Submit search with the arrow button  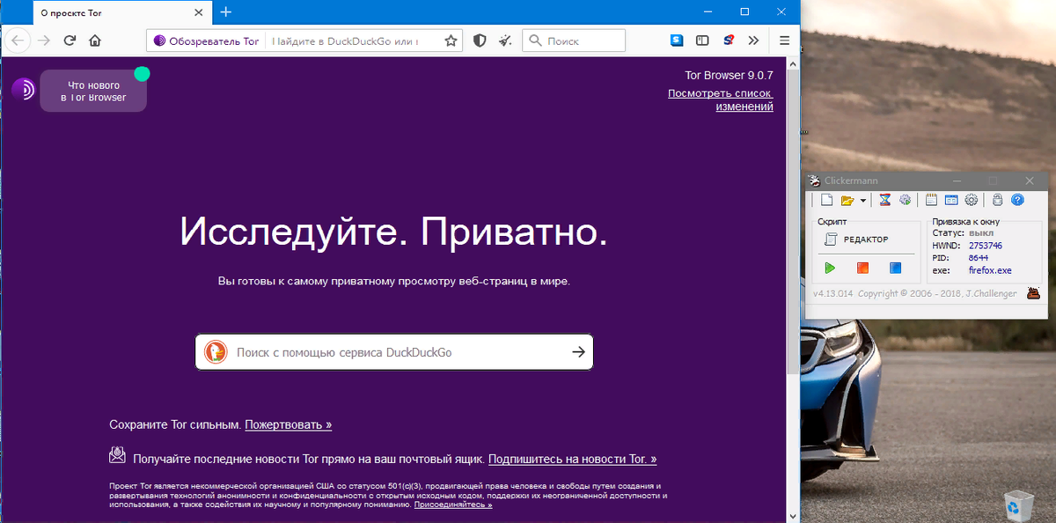pyautogui.click(x=578, y=352)
